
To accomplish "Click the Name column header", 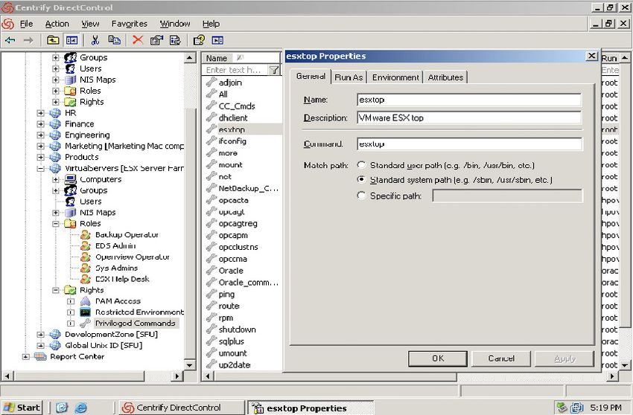I will [241, 58].
